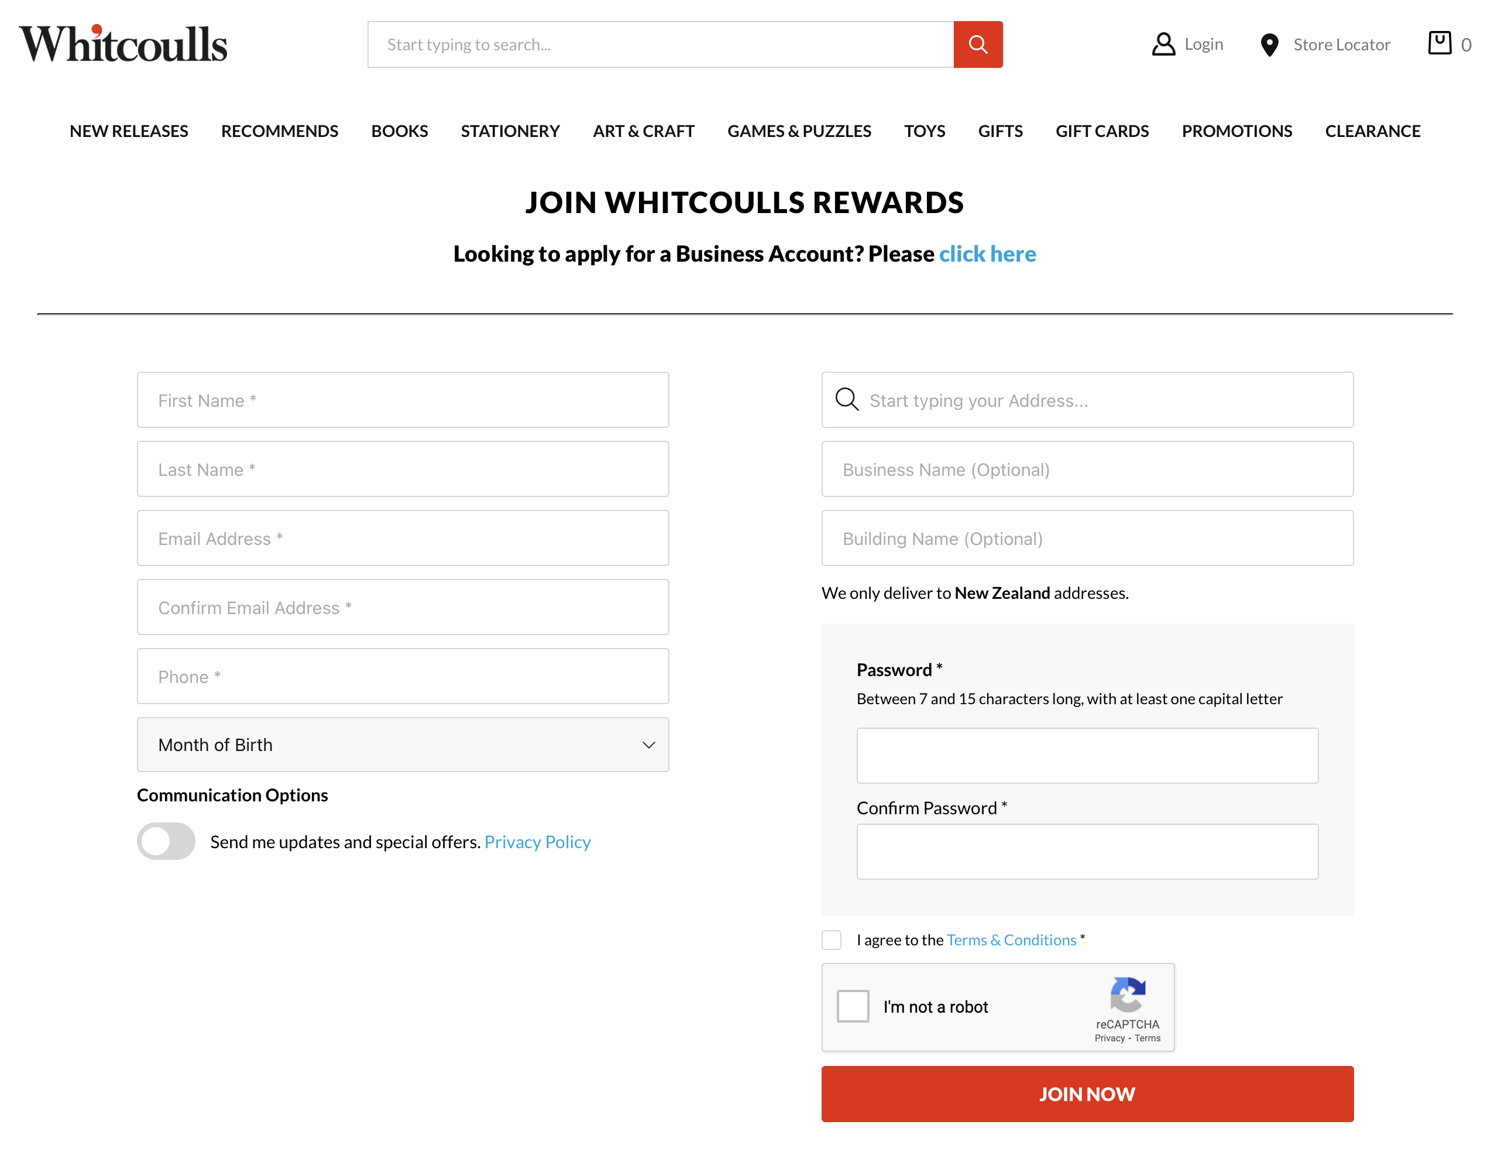Click the Whitcoulls logo
The width and height of the screenshot is (1491, 1152).
click(123, 44)
